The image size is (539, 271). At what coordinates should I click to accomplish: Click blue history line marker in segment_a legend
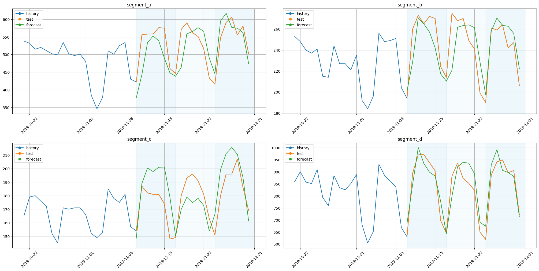point(20,14)
